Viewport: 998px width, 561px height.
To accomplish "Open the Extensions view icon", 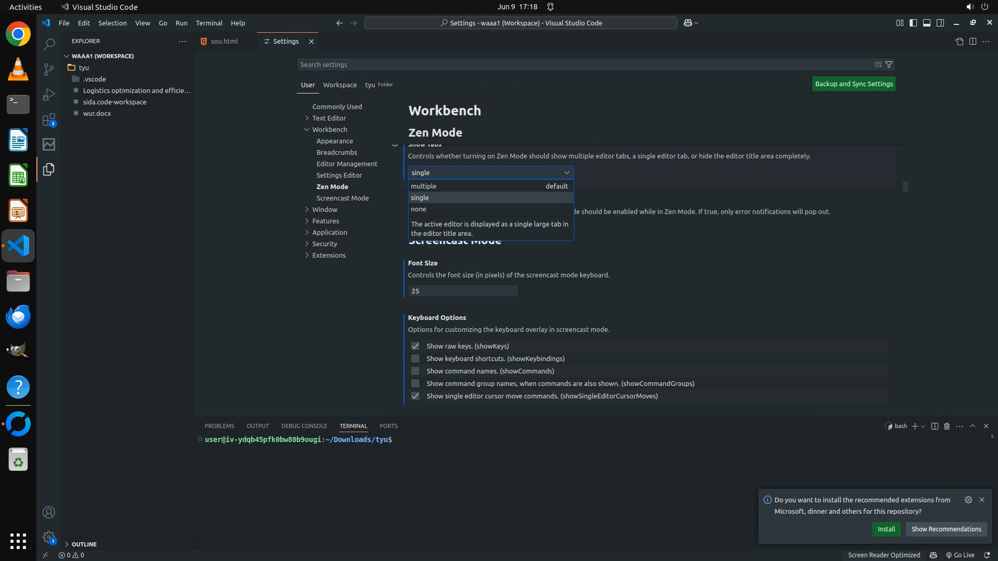I will click(49, 120).
